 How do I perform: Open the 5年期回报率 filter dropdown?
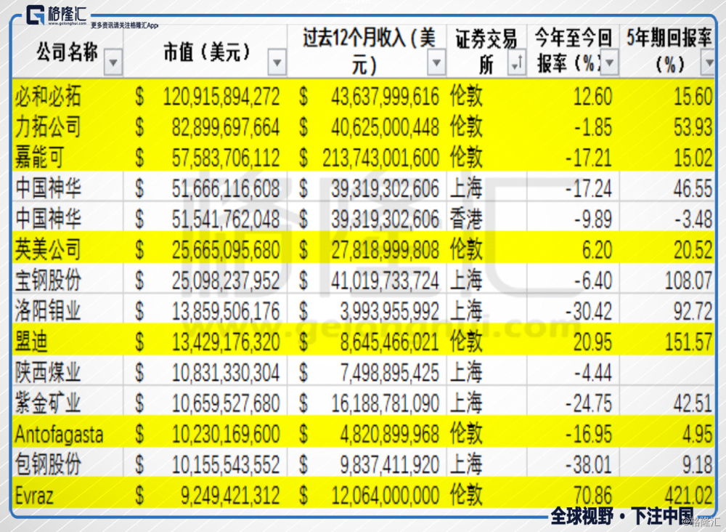pos(709,62)
